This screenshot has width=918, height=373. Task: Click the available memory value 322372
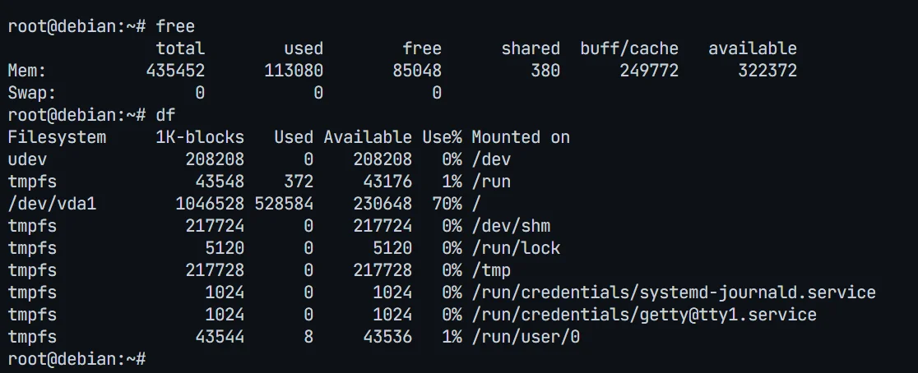[767, 71]
